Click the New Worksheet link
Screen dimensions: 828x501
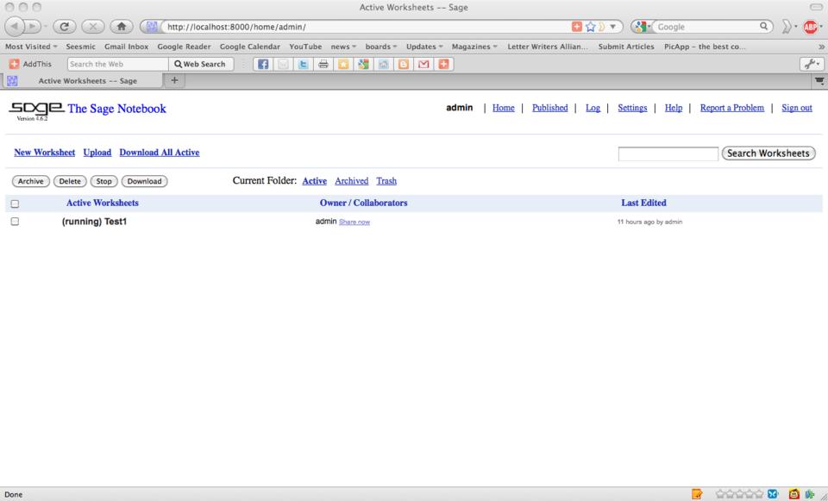pos(45,153)
